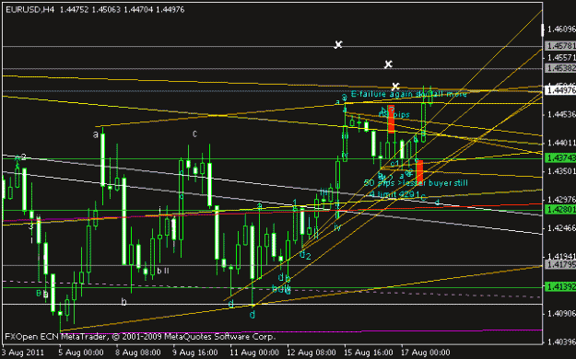Select the upper red rectangle near 'pips' label

point(392,119)
